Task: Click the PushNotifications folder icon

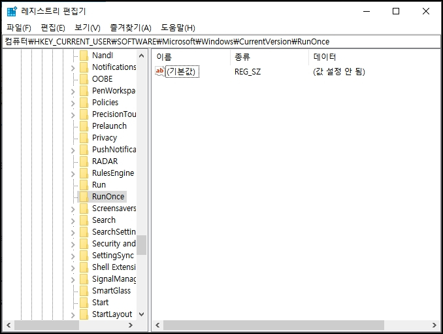Action: pos(84,150)
